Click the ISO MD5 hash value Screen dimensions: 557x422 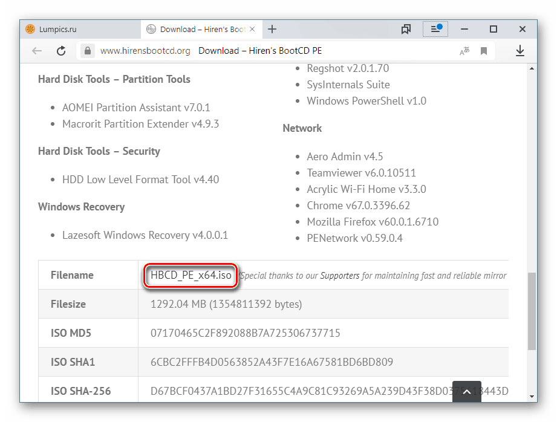[x=246, y=333]
